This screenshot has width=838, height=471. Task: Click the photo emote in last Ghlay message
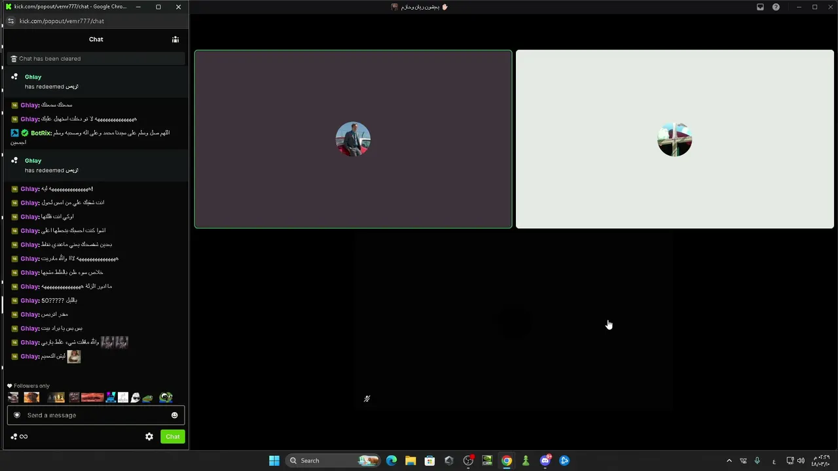[74, 357]
